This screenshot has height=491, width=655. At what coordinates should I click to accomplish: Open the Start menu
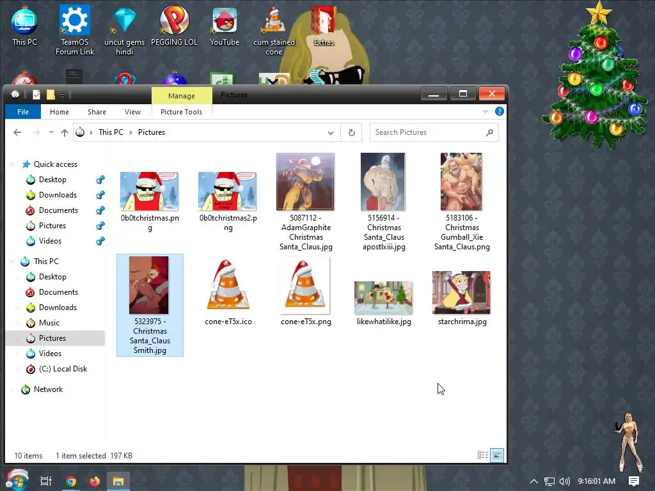point(17,480)
